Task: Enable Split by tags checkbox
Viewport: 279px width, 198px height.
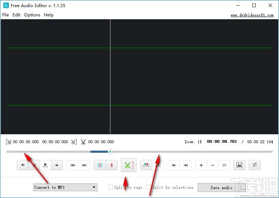Action: tap(110, 187)
